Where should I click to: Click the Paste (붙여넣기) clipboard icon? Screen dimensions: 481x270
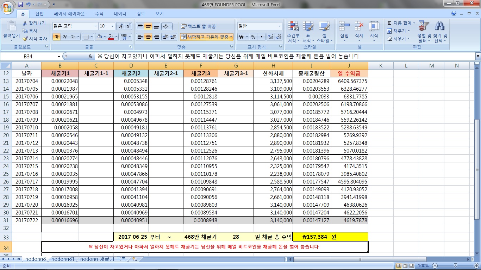pos(11,27)
